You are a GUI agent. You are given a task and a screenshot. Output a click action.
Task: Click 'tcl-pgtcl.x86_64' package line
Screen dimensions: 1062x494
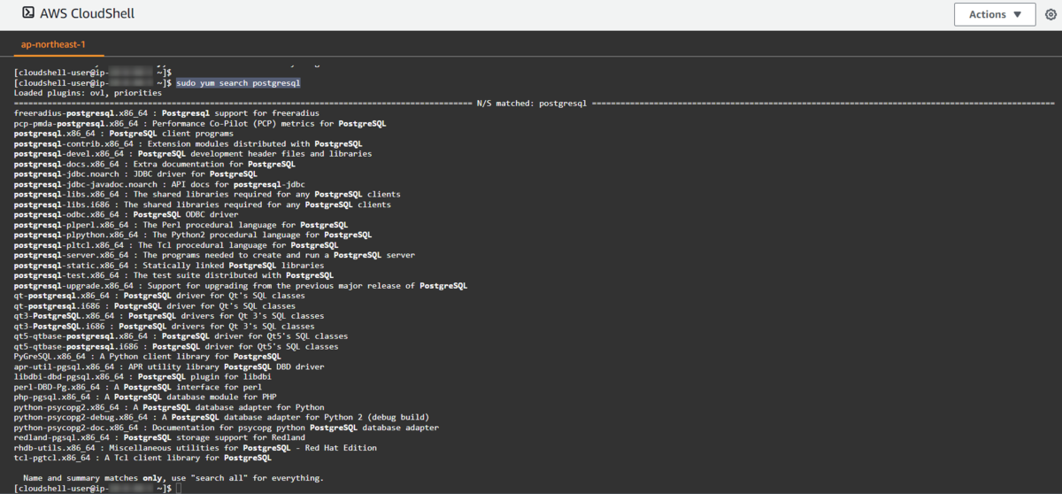click(x=142, y=458)
